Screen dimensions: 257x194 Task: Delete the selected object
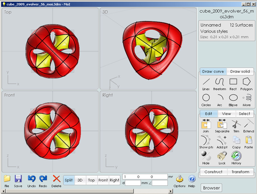(57, 181)
